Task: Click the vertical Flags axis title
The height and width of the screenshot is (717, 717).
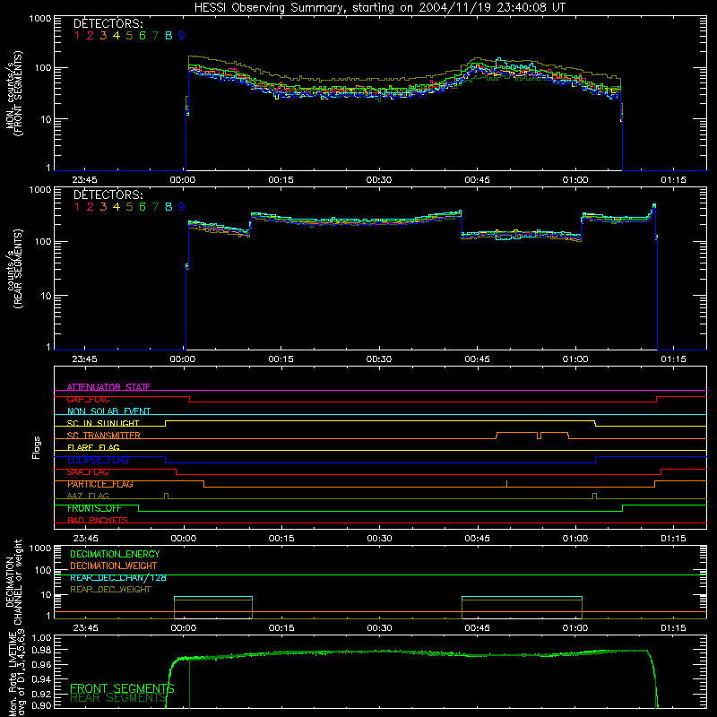Action: click(x=37, y=447)
